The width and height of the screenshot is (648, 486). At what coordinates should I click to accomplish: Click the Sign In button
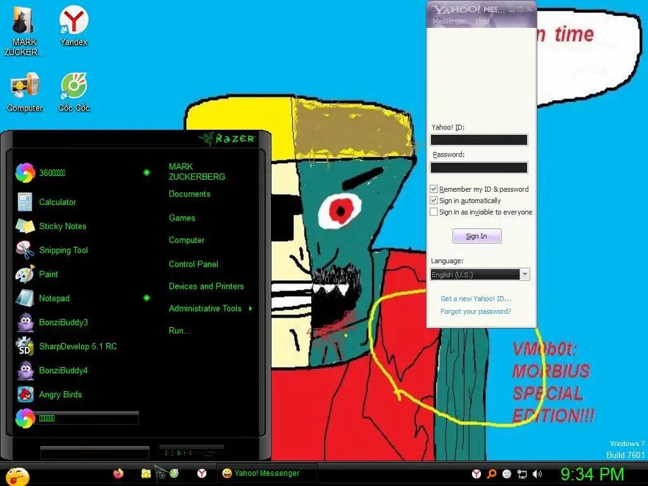[x=477, y=236]
